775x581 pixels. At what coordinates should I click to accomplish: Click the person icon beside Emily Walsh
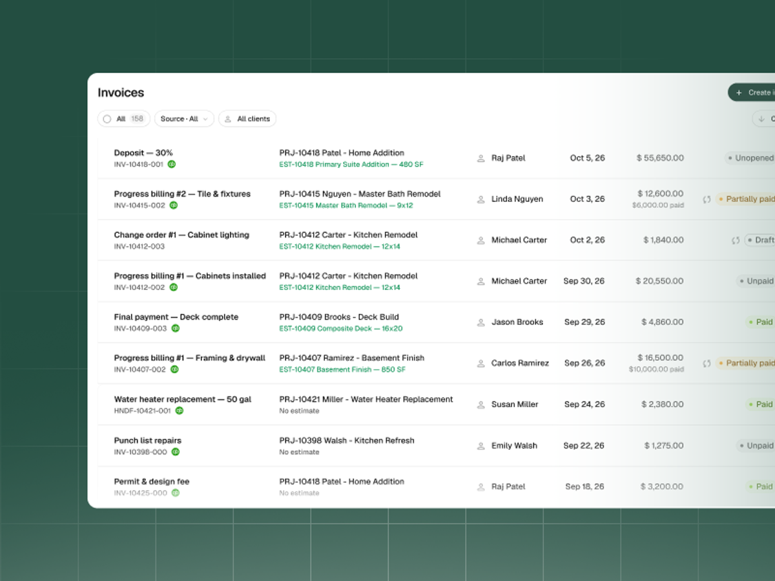coord(480,446)
